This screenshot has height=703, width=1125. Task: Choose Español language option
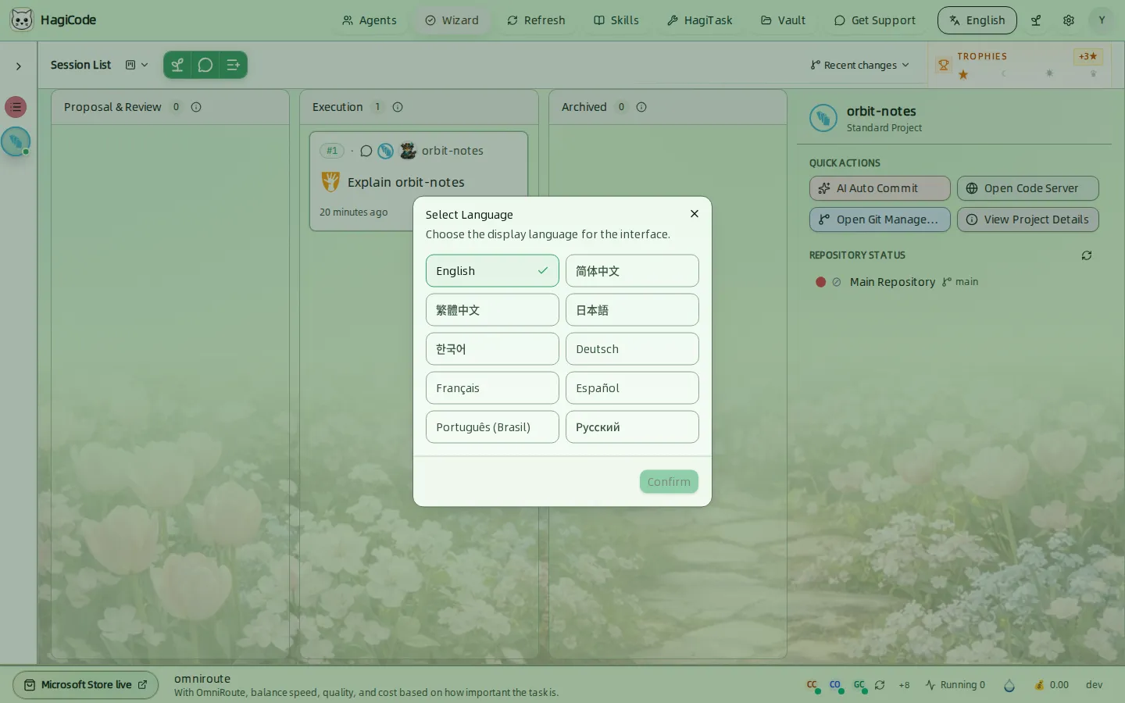click(x=632, y=388)
